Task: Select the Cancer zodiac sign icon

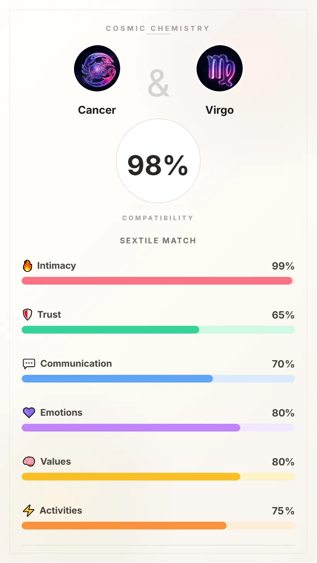Action: point(97,68)
